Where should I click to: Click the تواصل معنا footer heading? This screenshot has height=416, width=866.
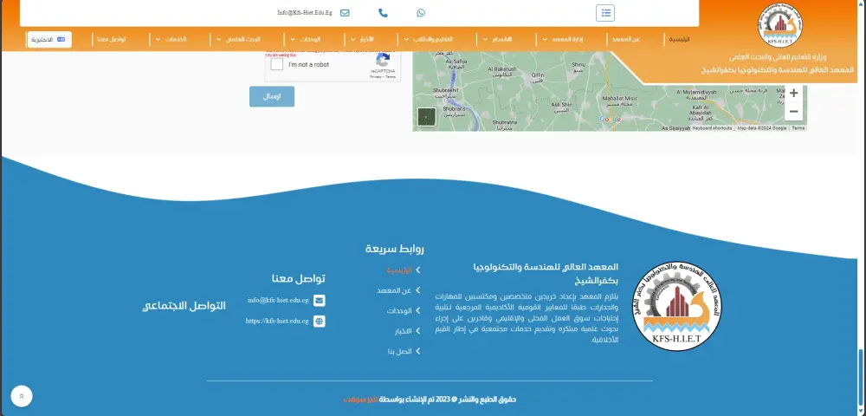click(299, 278)
